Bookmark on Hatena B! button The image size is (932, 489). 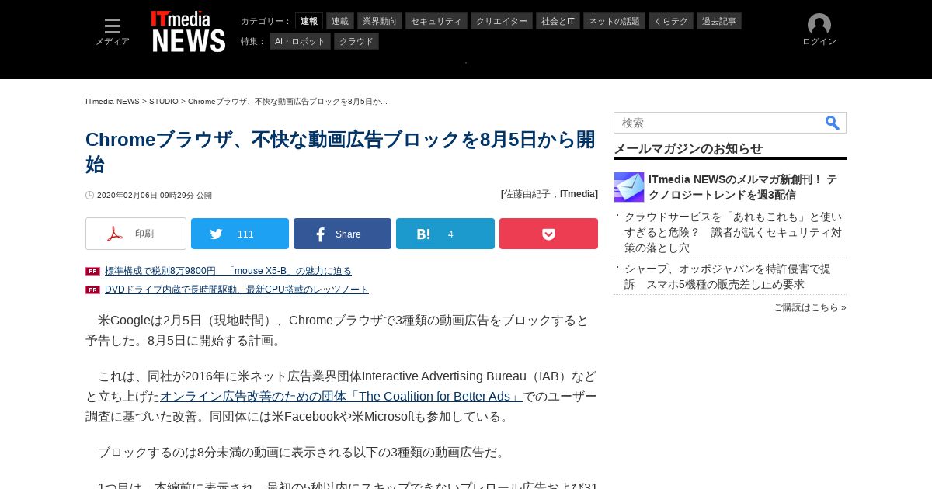445,234
